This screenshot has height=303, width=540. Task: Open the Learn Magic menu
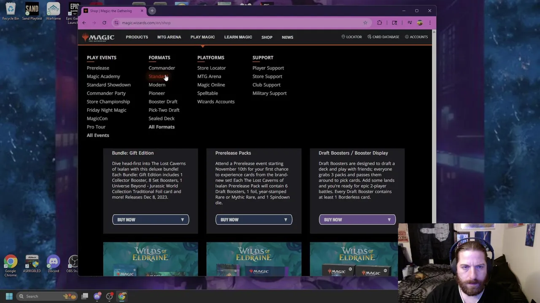click(238, 37)
